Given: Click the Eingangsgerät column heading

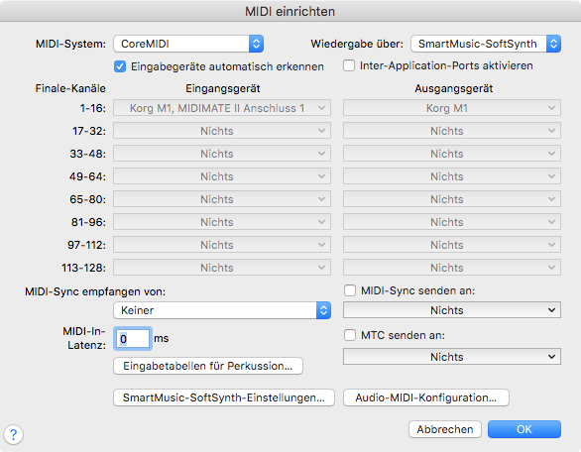Looking at the screenshot, I should tap(223, 88).
